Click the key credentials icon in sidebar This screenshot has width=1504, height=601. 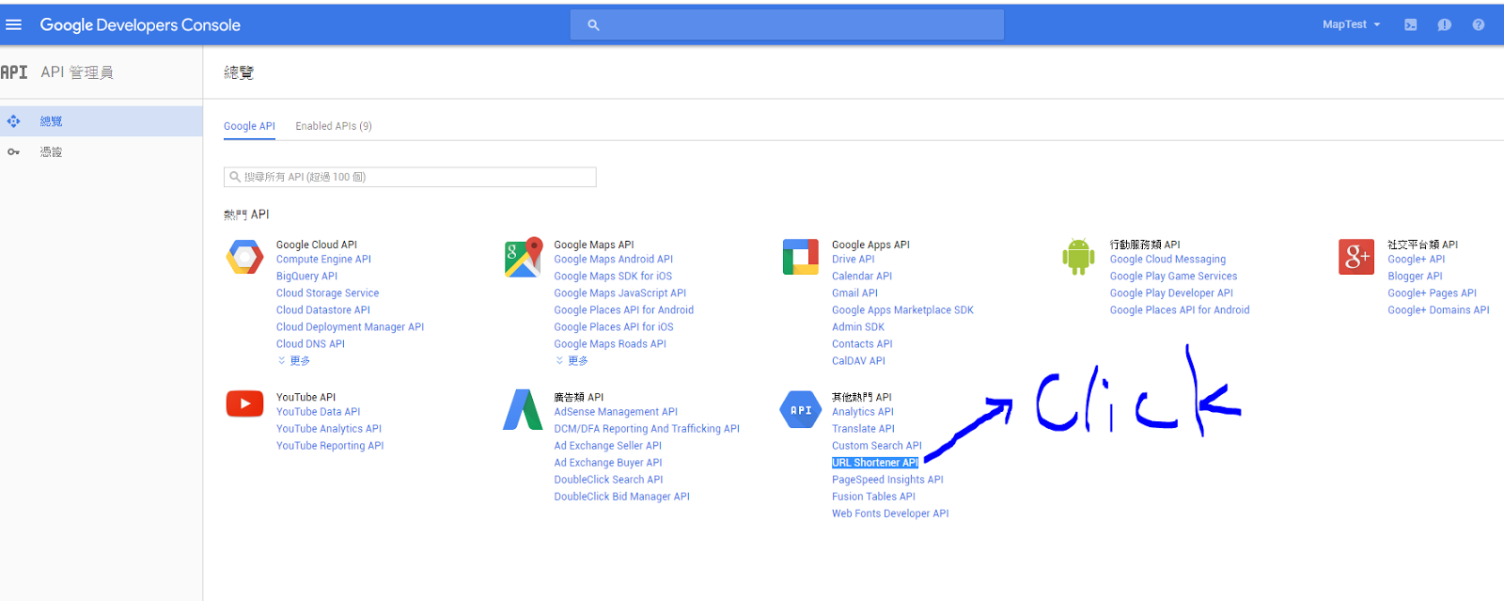pos(13,152)
